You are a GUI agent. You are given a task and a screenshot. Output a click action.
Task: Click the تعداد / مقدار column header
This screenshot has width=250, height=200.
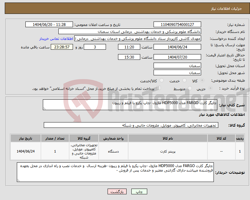(x=55, y=138)
